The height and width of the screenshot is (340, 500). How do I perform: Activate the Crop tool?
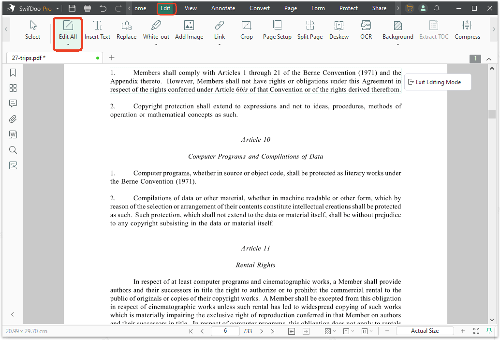pyautogui.click(x=247, y=30)
